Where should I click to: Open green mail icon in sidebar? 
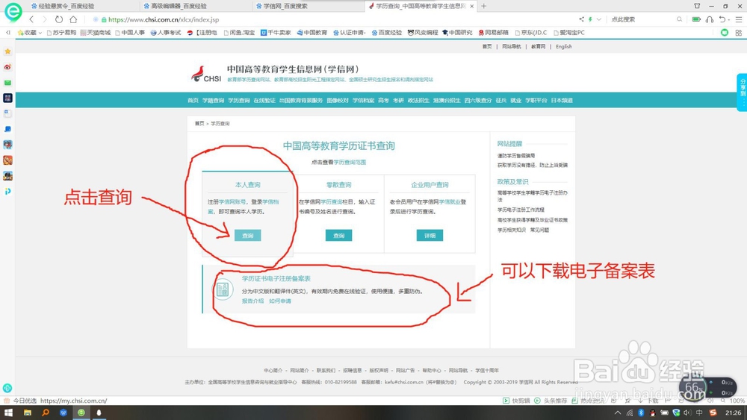(x=7, y=83)
